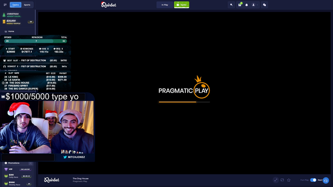This screenshot has height=187, width=333.
Task: Select the LE KING row
Action: (x=35, y=77)
